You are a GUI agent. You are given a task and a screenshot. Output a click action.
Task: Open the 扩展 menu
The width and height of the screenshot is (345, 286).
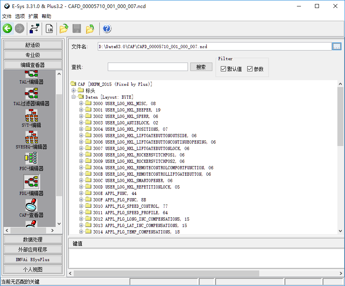pos(33,16)
